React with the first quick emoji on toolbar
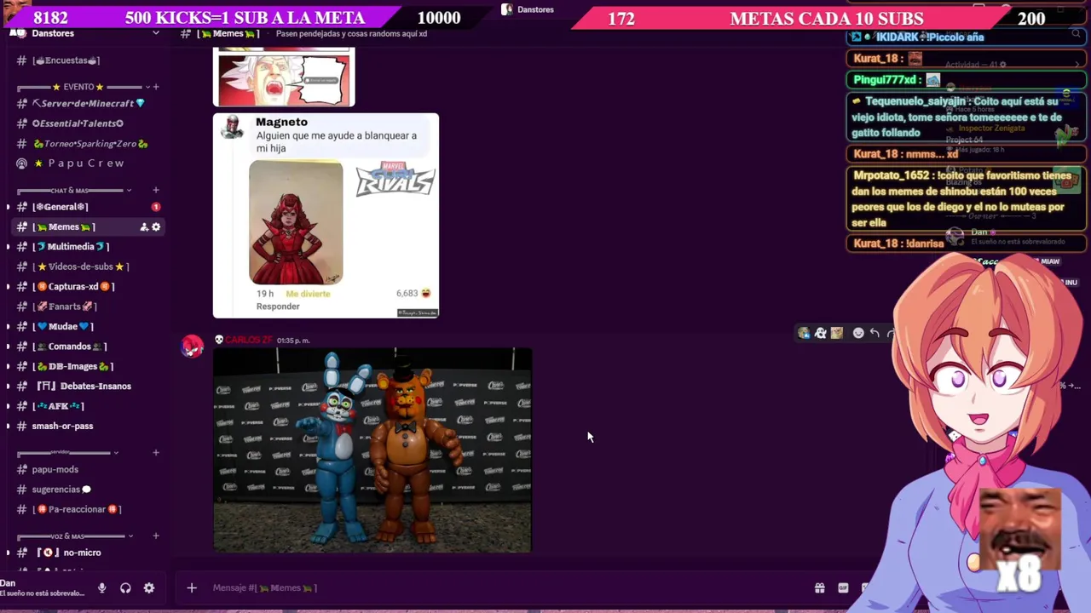This screenshot has width=1091, height=613. [804, 333]
